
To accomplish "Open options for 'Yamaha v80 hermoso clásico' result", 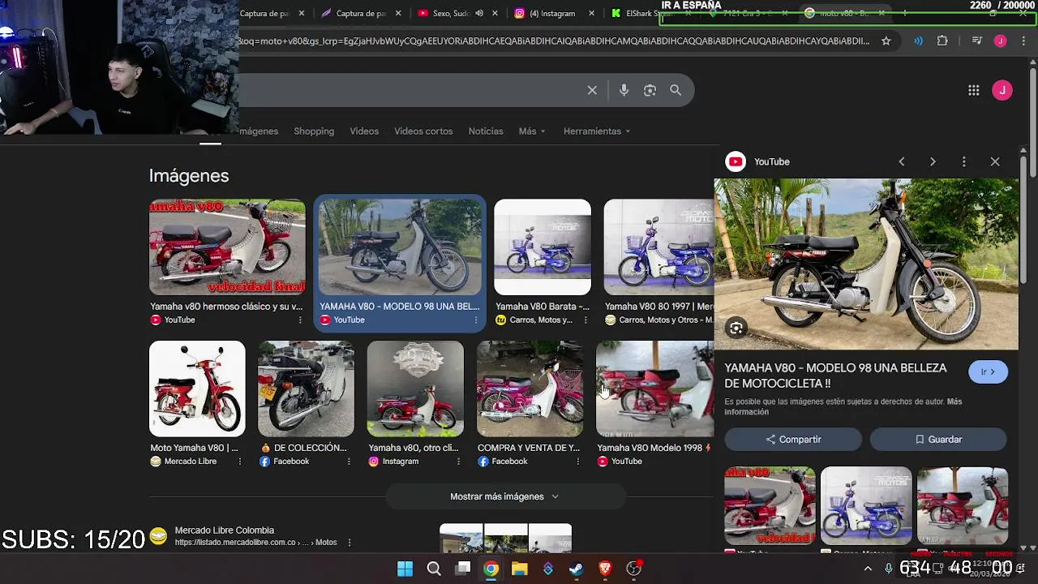I will click(300, 320).
